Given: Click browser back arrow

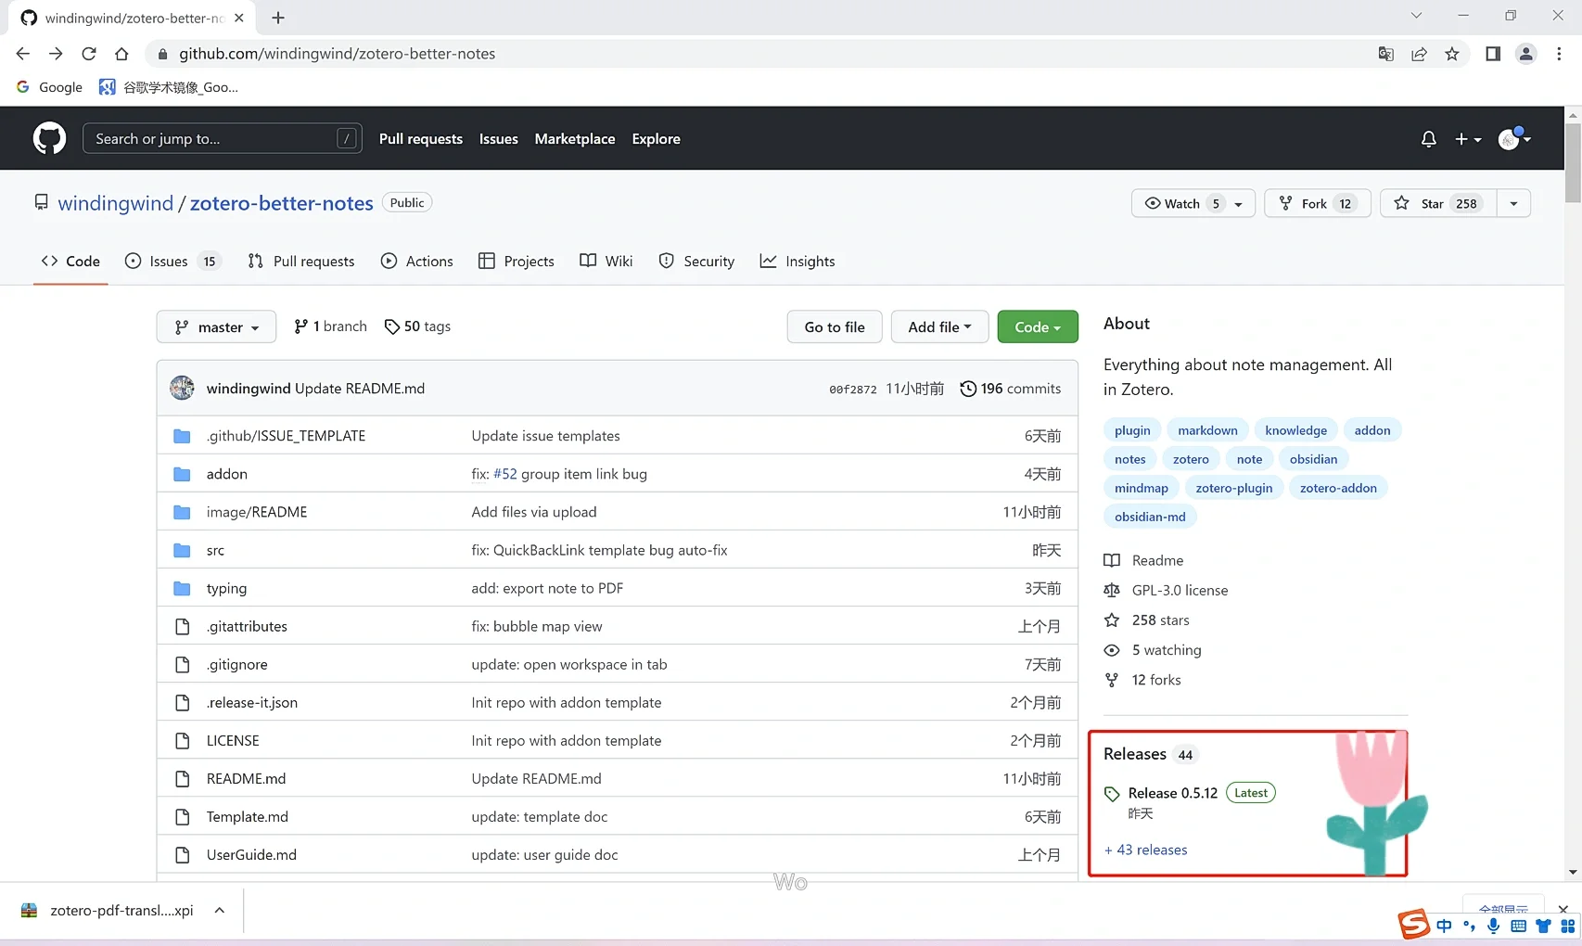Looking at the screenshot, I should tap(23, 54).
